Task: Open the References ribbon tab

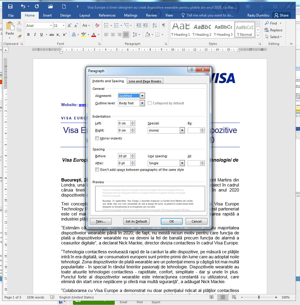Action: pyautogui.click(x=107, y=15)
